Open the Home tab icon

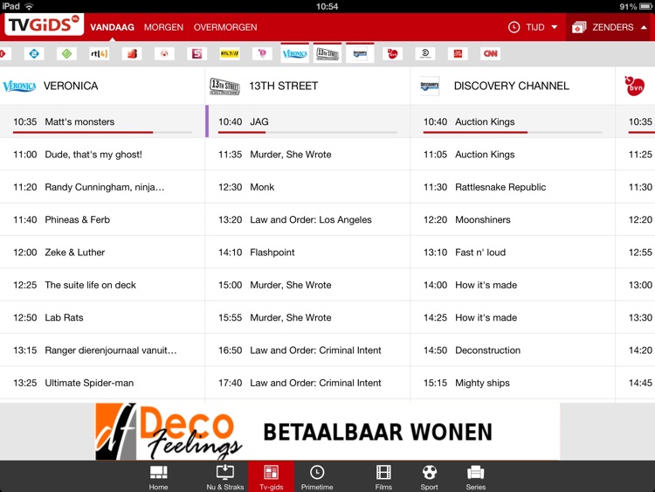pos(158,477)
